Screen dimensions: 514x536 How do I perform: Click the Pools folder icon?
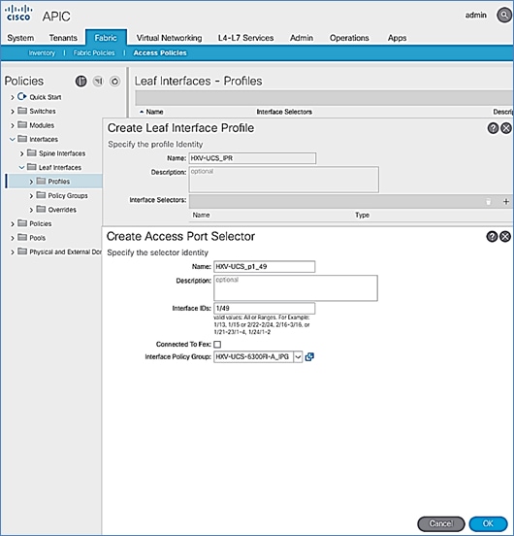[x=22, y=237]
